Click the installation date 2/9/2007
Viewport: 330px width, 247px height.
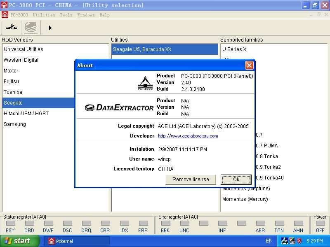182,149
